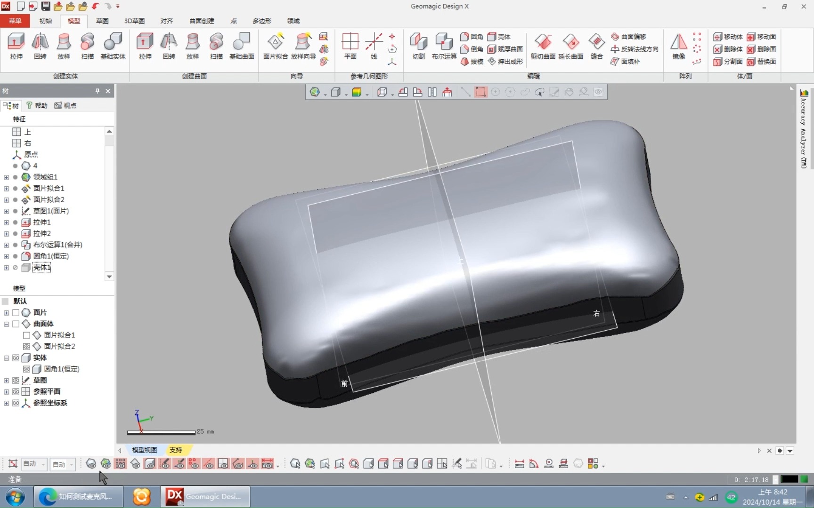Expand the 领域组1 tree node
The image size is (814, 508).
click(x=6, y=177)
